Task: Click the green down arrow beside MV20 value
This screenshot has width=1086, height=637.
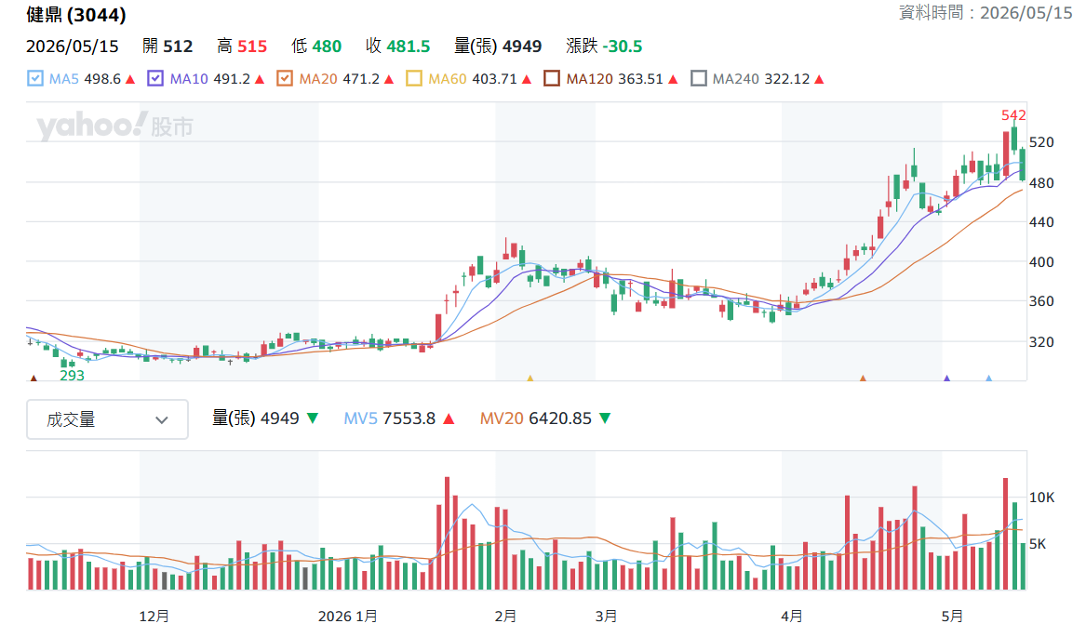Action: click(x=605, y=418)
